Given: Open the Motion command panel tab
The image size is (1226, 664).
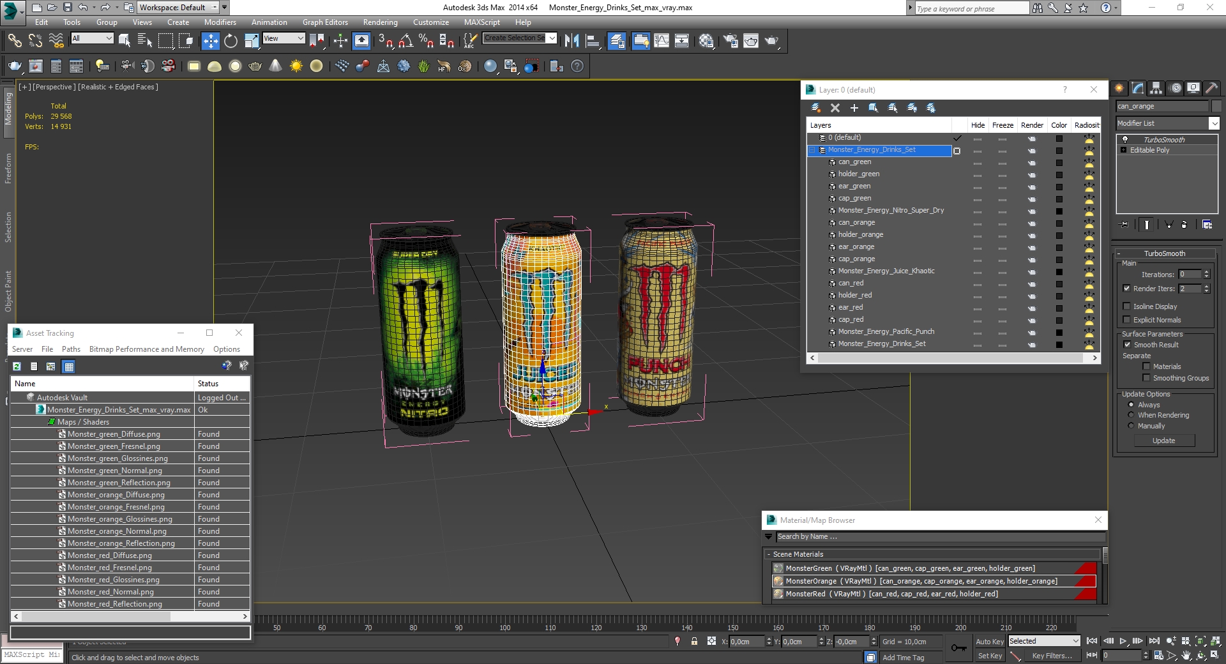Looking at the screenshot, I should click(1176, 88).
